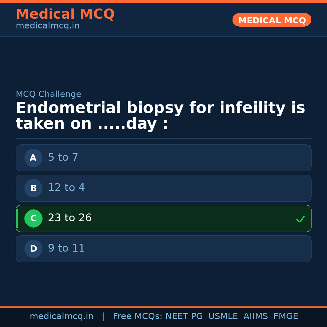Click the 'MCQ Challenge' label

[48, 94]
